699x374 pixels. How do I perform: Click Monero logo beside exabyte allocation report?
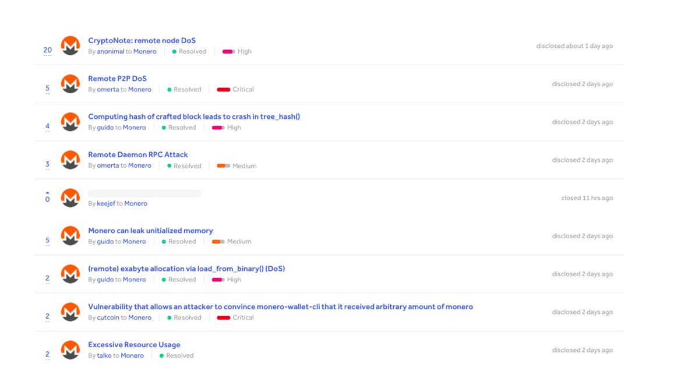click(x=70, y=274)
